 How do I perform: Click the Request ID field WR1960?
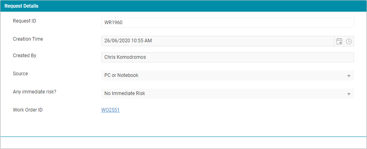(227, 23)
